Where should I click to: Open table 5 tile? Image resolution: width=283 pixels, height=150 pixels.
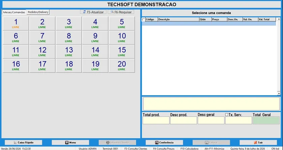tap(122, 24)
